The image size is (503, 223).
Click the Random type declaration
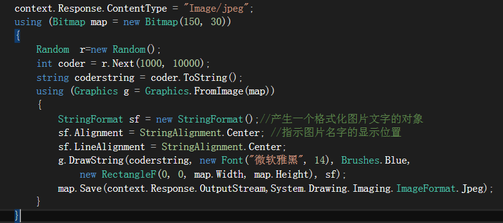53,50
